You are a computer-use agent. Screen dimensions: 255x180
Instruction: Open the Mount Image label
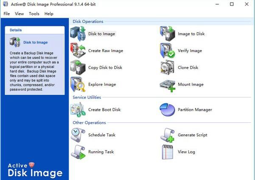coord(191,85)
